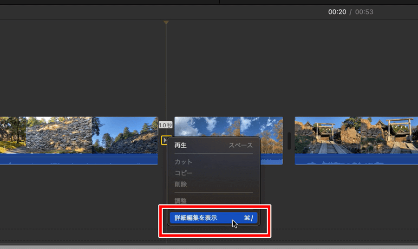Click the gap handle between sky and shrine clips

click(x=289, y=141)
